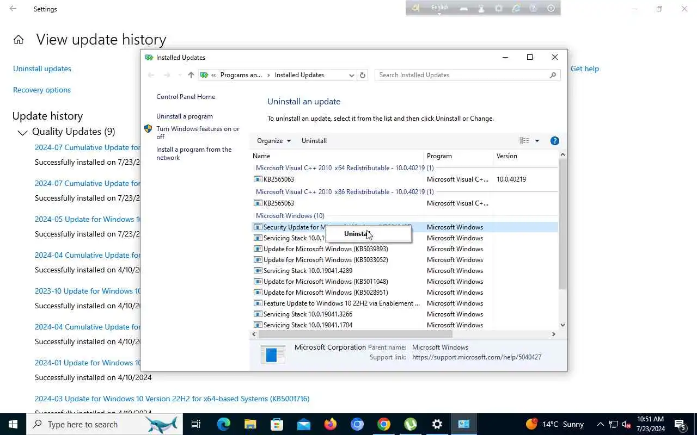Open the English language selector in the top bar
Image resolution: width=697 pixels, height=435 pixels.
coord(439,8)
